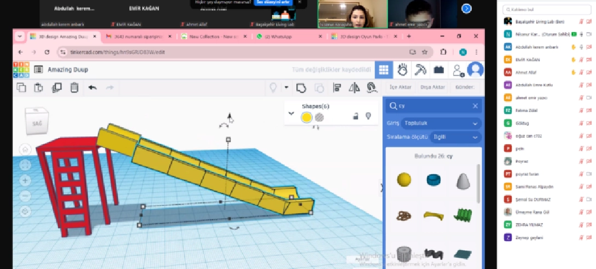Show next Zoom video participants arrow
Screen dimensions: 596x269
point(466,8)
